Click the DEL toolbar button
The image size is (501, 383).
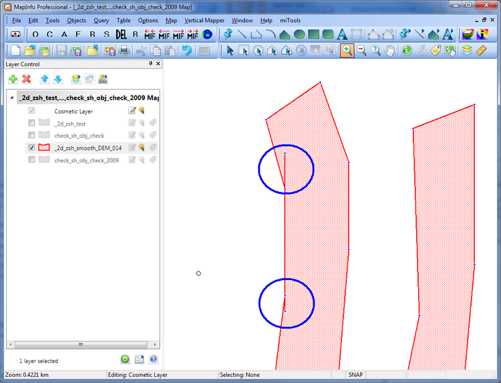[121, 34]
